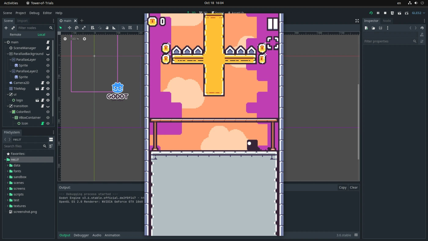Switch to the Debugger bottom panel tab

(81, 235)
